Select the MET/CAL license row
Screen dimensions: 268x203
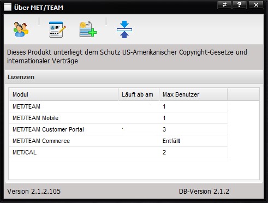tap(118, 152)
